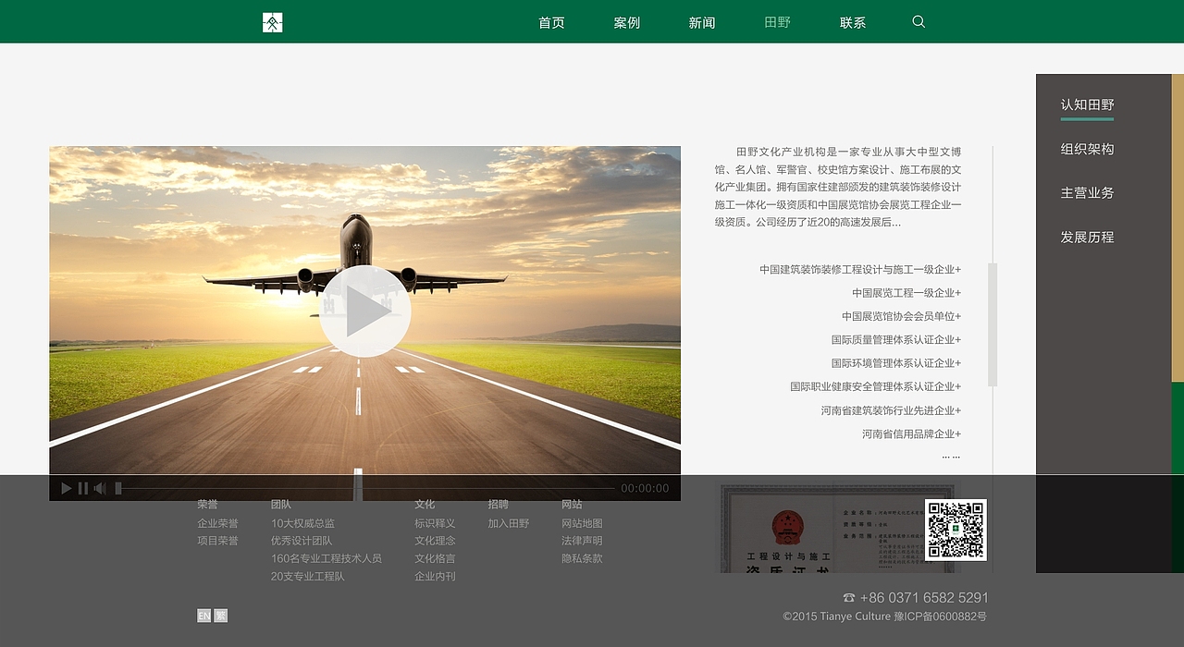Screen dimensions: 1184x647
Task: Open the 网站地图 footer link
Action: (x=582, y=523)
